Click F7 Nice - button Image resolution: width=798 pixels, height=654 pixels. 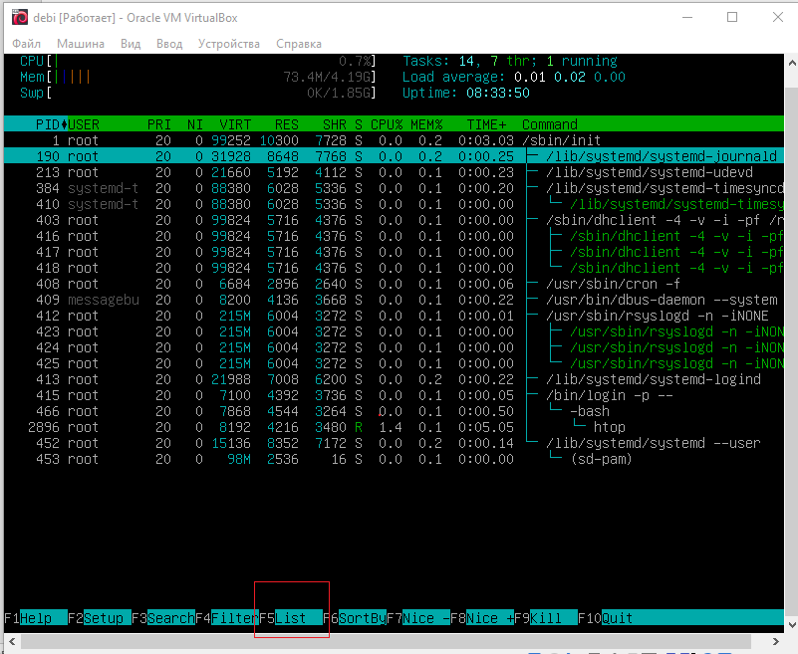pos(418,618)
